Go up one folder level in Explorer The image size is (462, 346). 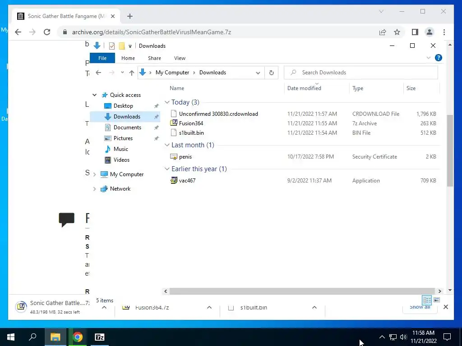pyautogui.click(x=132, y=73)
